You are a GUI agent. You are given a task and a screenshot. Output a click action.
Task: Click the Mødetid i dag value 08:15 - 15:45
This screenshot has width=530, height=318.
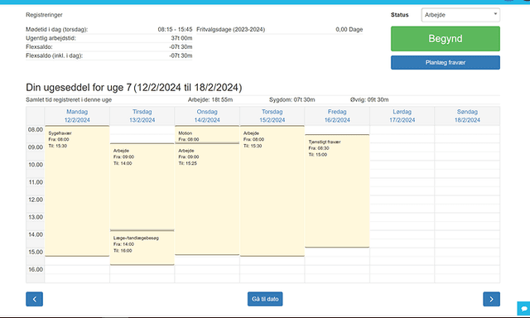coord(175,30)
